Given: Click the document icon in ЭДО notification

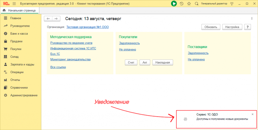Looking at the screenshot, I should point(185,119).
